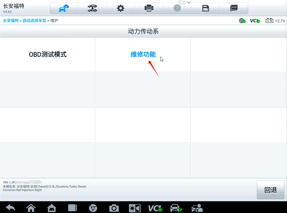This screenshot has width=287, height=213.
Task: Click the save data icon
Action: coord(206,8)
